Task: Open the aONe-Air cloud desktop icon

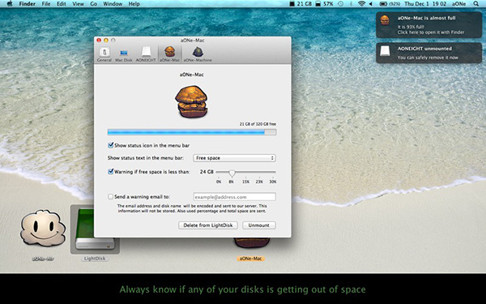Action: pos(43,229)
